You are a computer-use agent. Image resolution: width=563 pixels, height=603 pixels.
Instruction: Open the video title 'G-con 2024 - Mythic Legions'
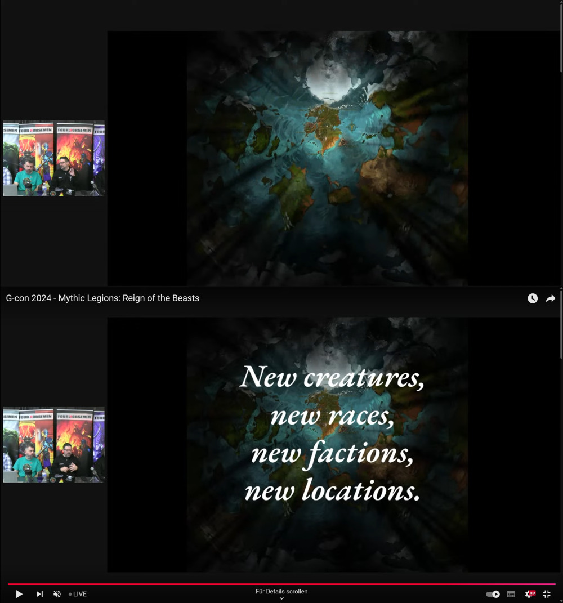coord(102,298)
